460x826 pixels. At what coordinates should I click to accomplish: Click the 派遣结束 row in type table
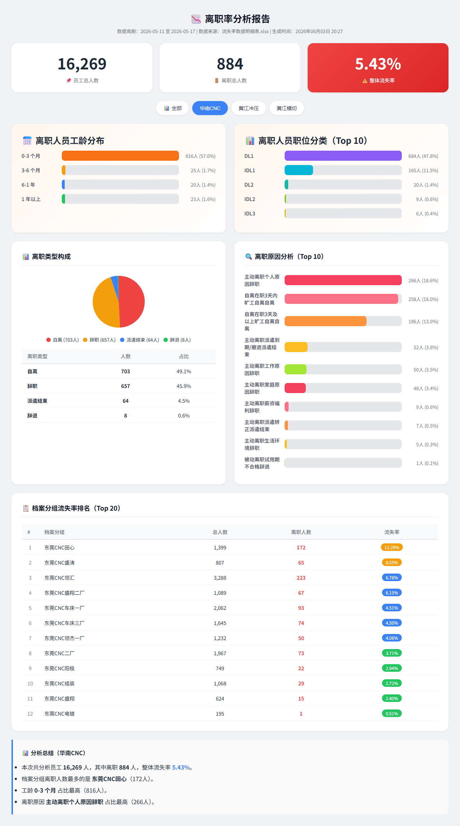[x=119, y=401]
